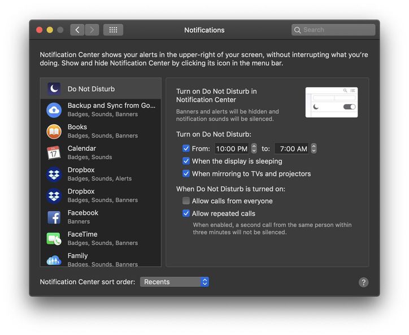
Task: Enable Allow calls from everyone
Action: tap(186, 201)
